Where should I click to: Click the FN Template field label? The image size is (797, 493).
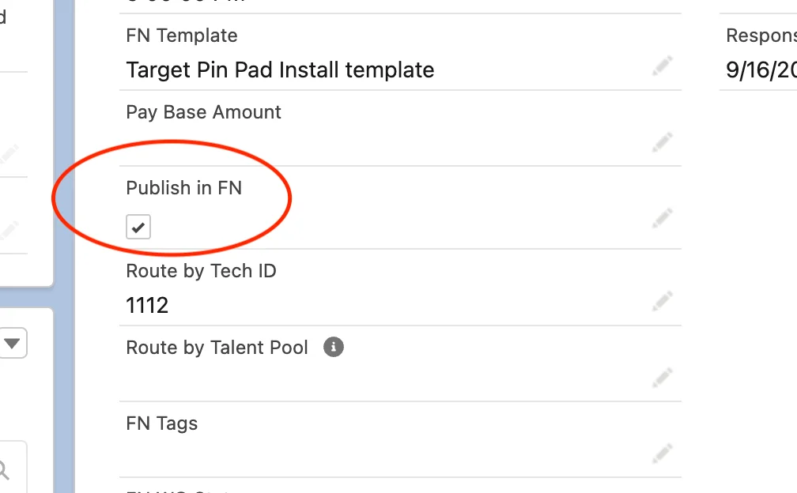[x=182, y=36]
